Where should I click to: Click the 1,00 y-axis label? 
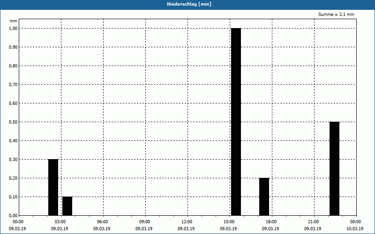click(x=13, y=29)
